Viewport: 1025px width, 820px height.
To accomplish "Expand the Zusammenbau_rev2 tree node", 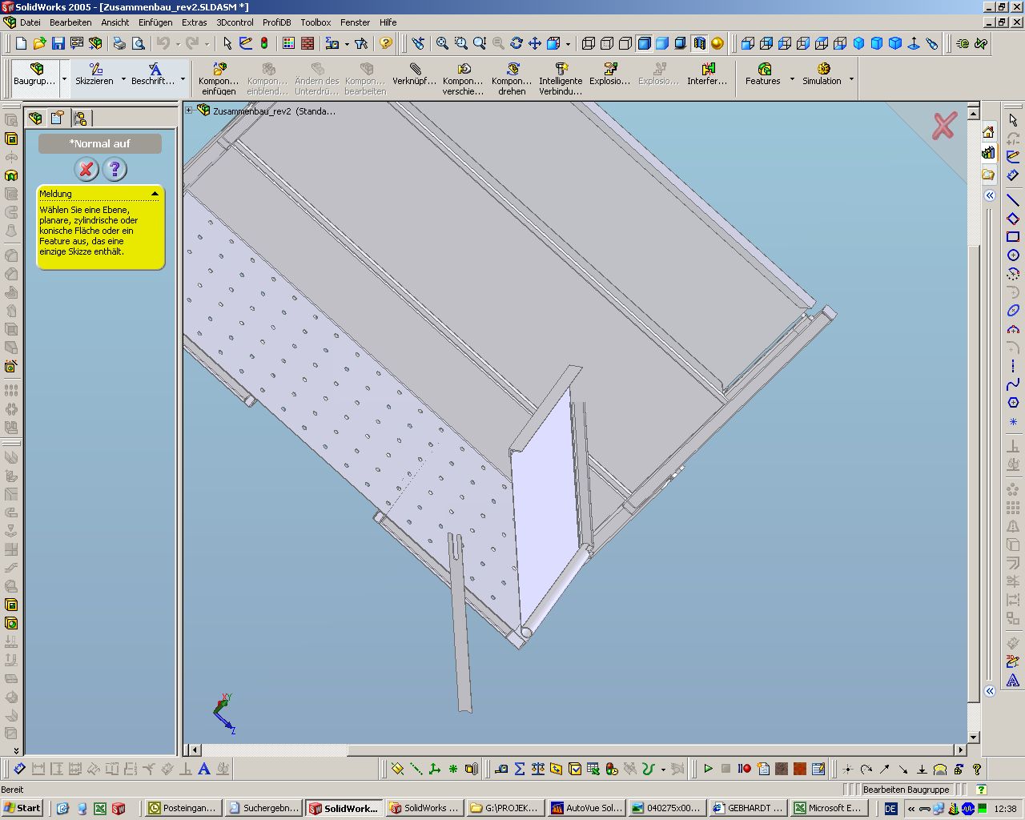I will click(x=189, y=111).
